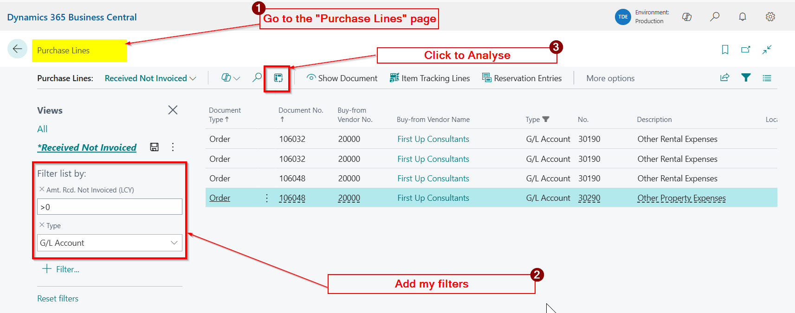The width and height of the screenshot is (795, 313).
Task: Open the settings gear
Action: point(770,17)
